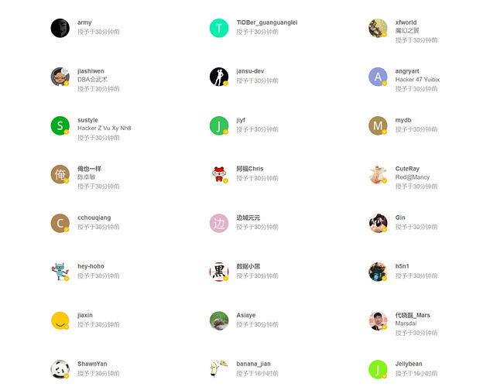Click the h5n1 username
This screenshot has height=387, width=483.
(x=402, y=266)
